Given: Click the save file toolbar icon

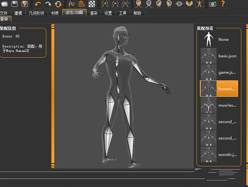Looking at the screenshot, I should pos(15,4).
